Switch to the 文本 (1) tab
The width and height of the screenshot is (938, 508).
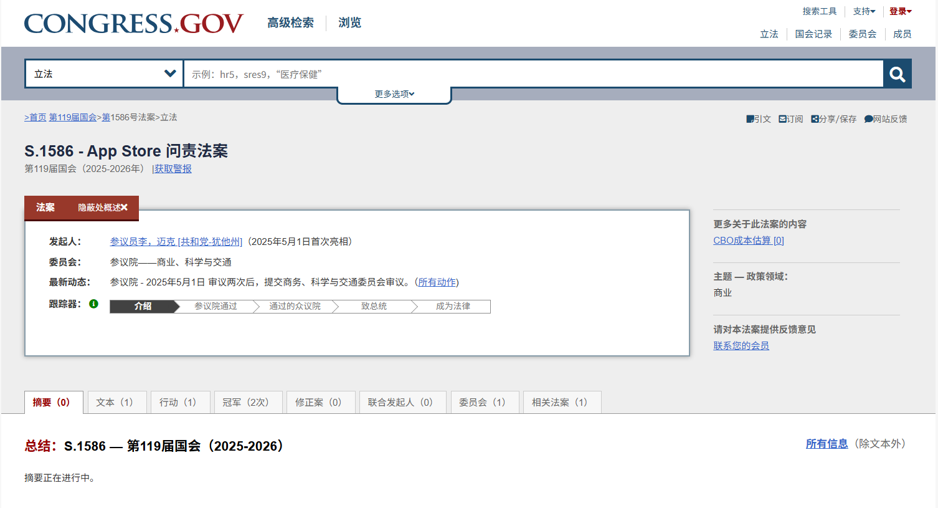click(x=115, y=403)
